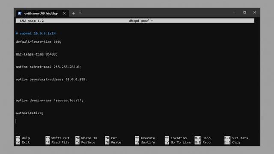Click the ^J Justify shortcut

click(145, 142)
